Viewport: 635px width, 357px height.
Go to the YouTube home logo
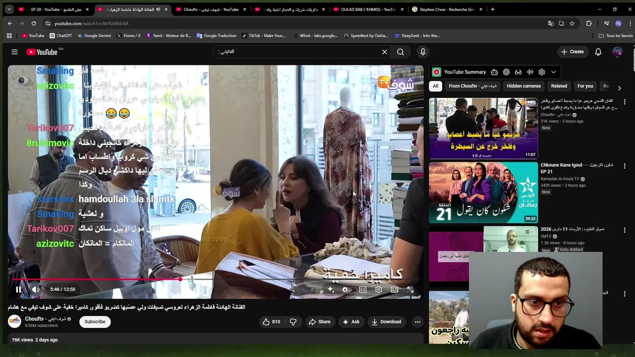(x=42, y=52)
